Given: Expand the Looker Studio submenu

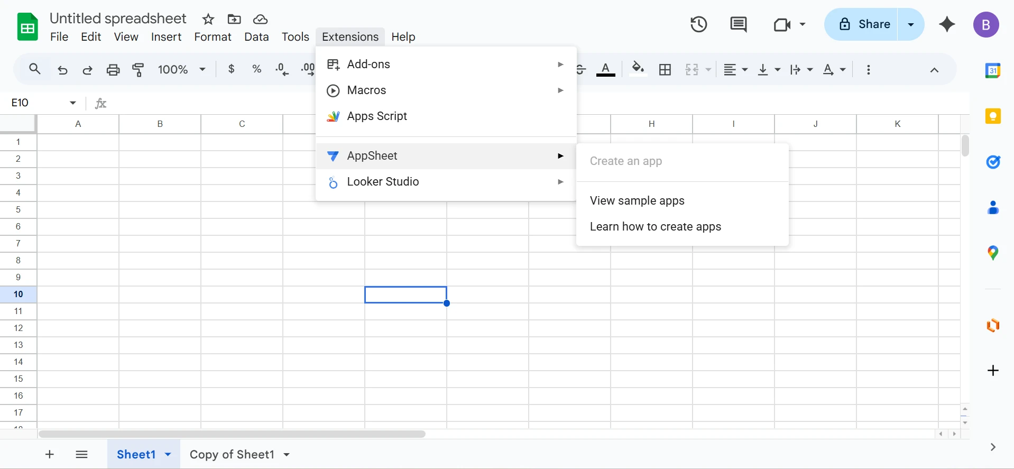Looking at the screenshot, I should (x=446, y=182).
